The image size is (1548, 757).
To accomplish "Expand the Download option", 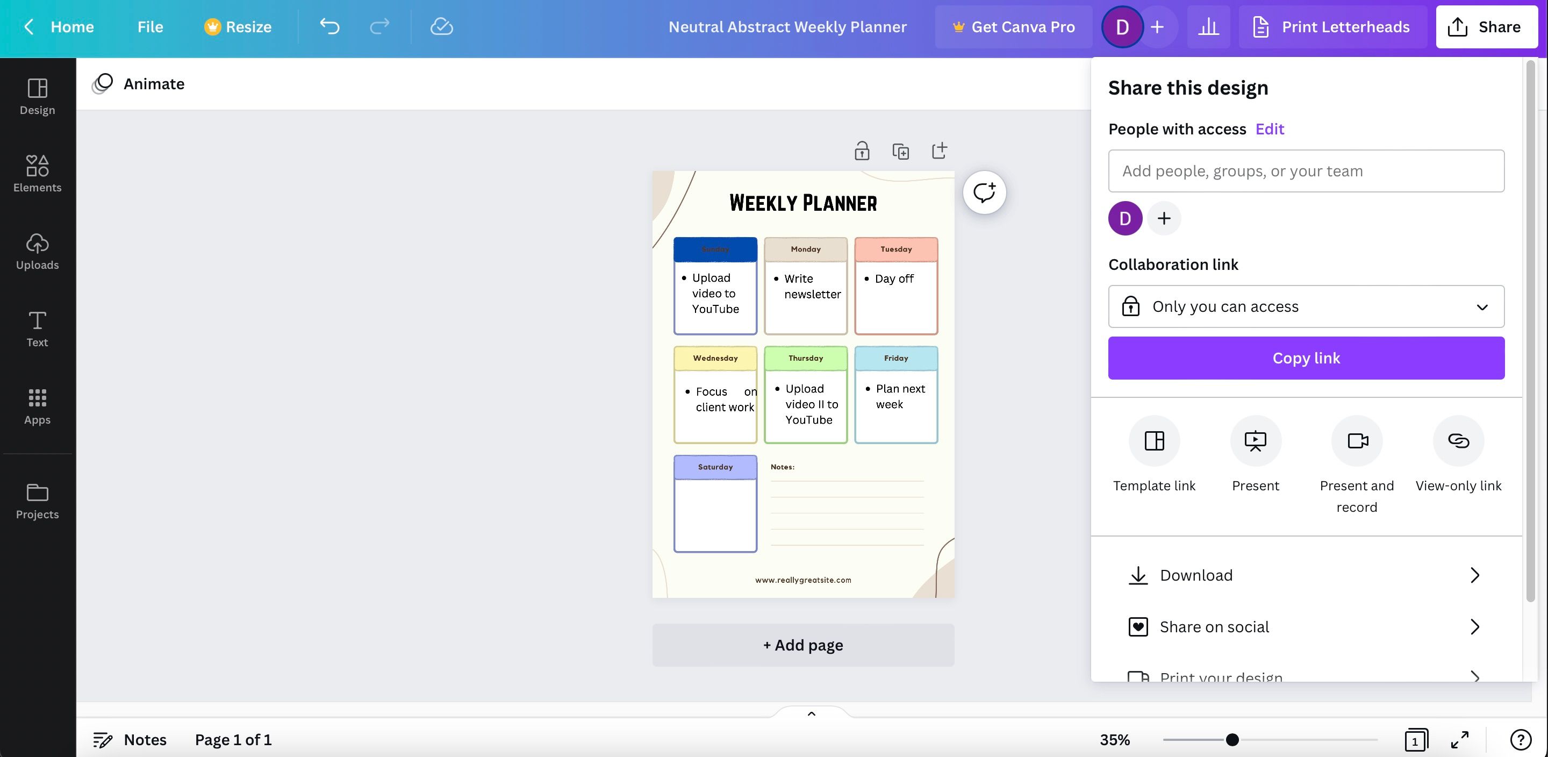I will pyautogui.click(x=1306, y=575).
